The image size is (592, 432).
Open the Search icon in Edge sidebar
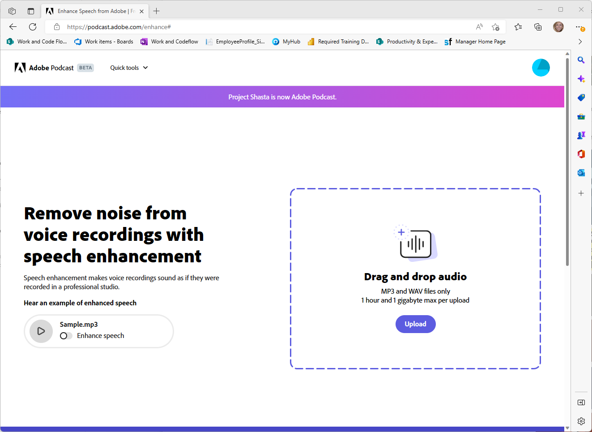coord(581,60)
